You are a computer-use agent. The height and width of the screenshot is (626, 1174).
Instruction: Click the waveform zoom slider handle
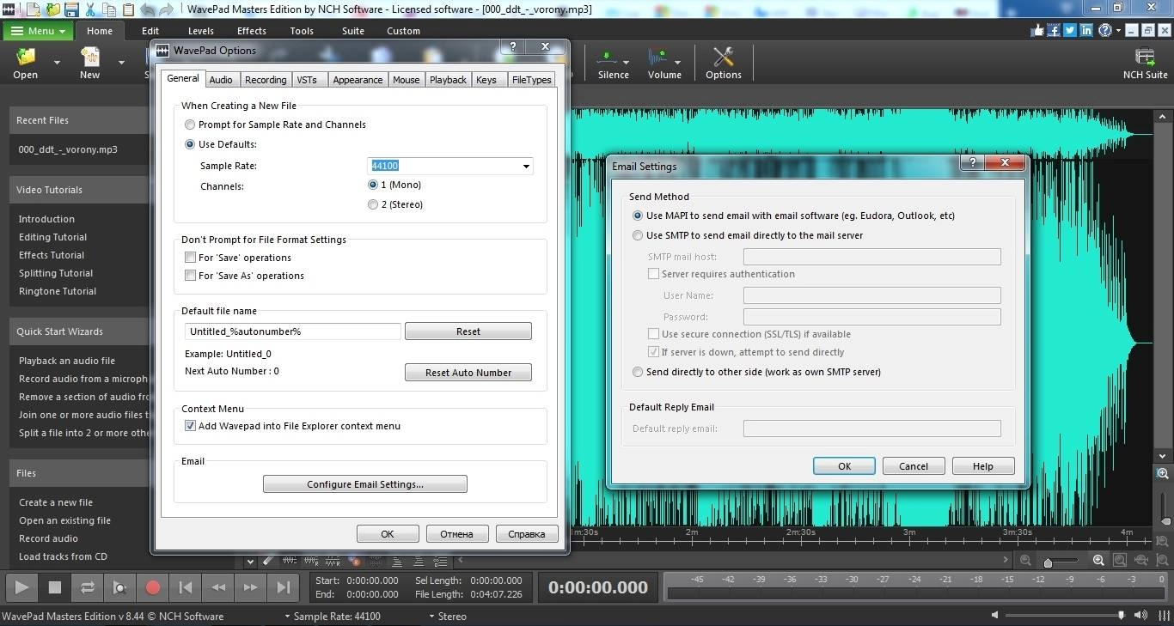pyautogui.click(x=1048, y=562)
